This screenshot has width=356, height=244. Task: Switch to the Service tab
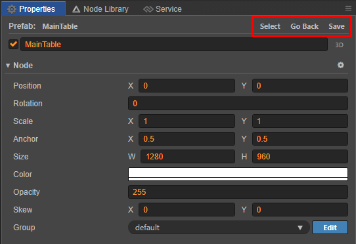pyautogui.click(x=162, y=9)
